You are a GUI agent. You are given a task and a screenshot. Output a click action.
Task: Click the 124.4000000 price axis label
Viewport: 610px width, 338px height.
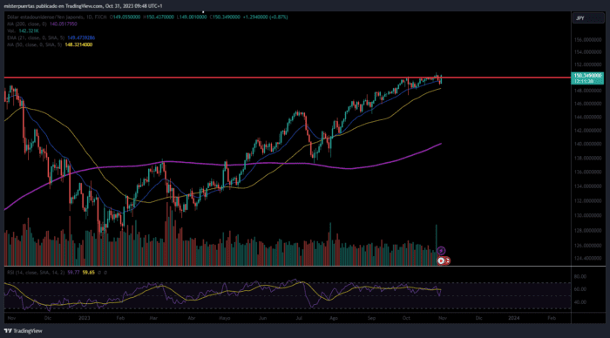[x=587, y=258]
